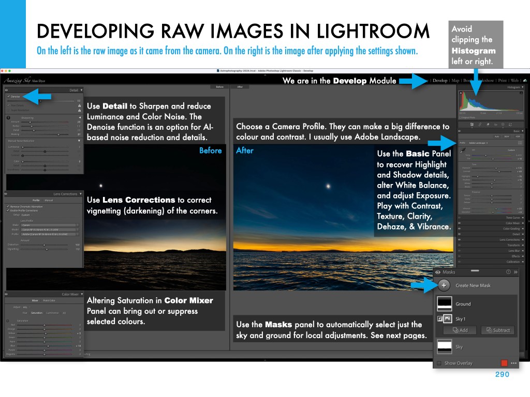Click the Add button in Masks panel
Image resolution: width=530 pixels, height=397 pixels.
459,330
